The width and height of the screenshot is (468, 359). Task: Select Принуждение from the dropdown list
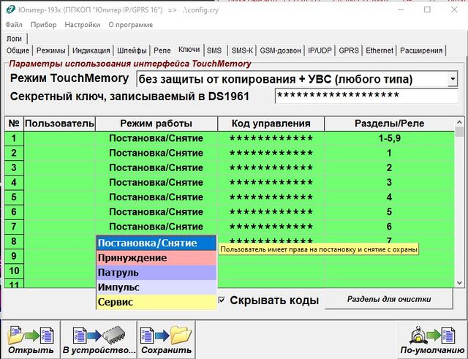pos(156,258)
